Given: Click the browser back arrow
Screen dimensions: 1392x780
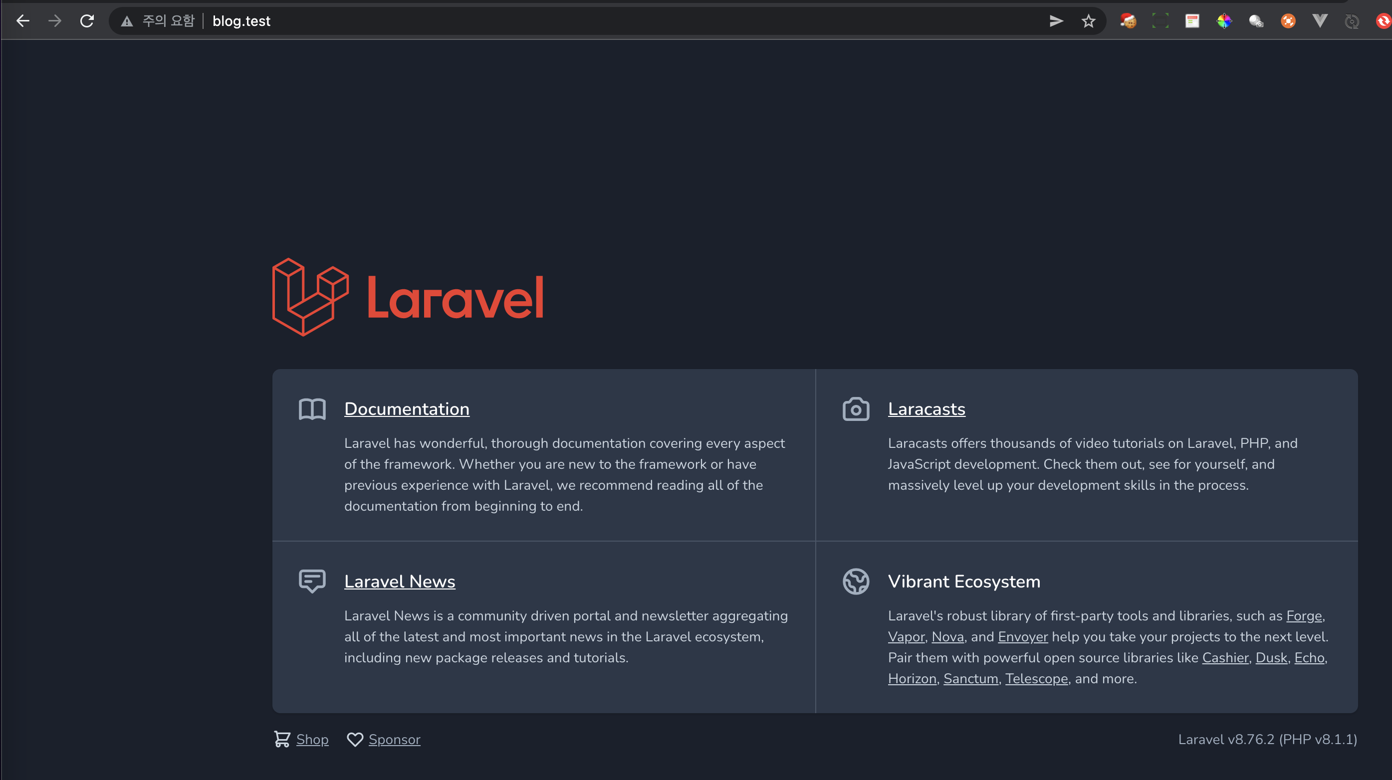Looking at the screenshot, I should coord(22,21).
